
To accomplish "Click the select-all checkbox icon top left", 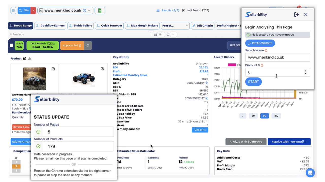I will [x=13, y=10].
